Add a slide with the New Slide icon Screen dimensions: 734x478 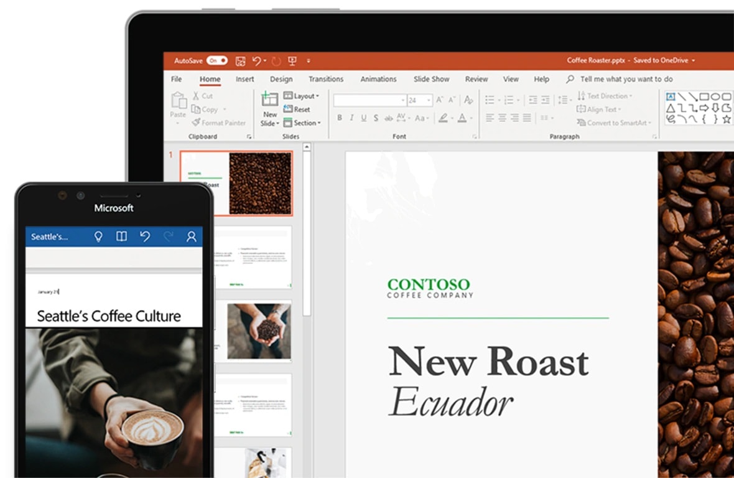pyautogui.click(x=269, y=100)
